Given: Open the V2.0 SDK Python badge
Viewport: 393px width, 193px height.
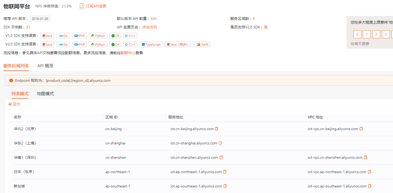Looking at the screenshot, I should (98, 45).
